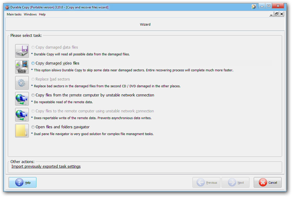Open the Main tasks menu
The width and height of the screenshot is (292, 197).
click(x=14, y=14)
